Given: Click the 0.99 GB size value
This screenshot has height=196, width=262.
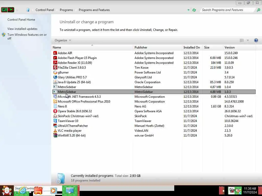Looking at the screenshot, I should (216, 97).
